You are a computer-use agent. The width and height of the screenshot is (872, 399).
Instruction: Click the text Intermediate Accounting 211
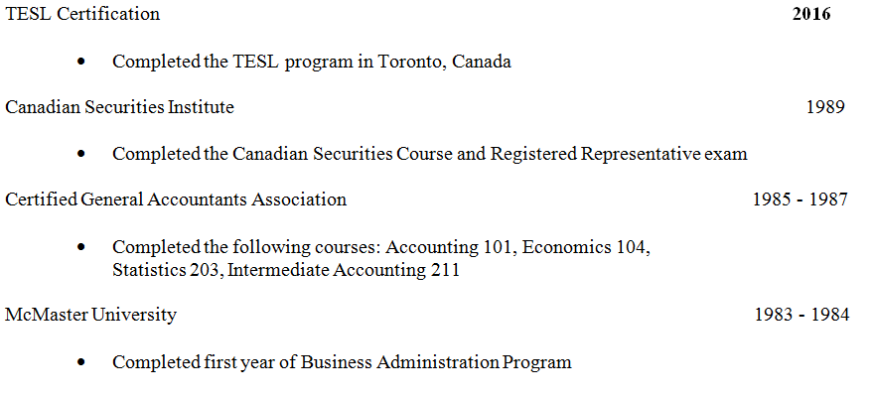(x=344, y=270)
